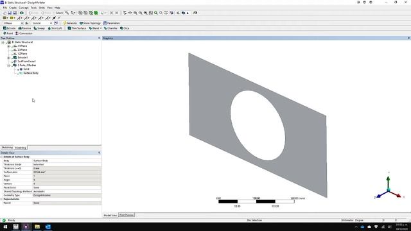This screenshot has height=231, width=411.
Task: Click the triad ISO ball in graphics
Action: pyautogui.click(x=389, y=190)
